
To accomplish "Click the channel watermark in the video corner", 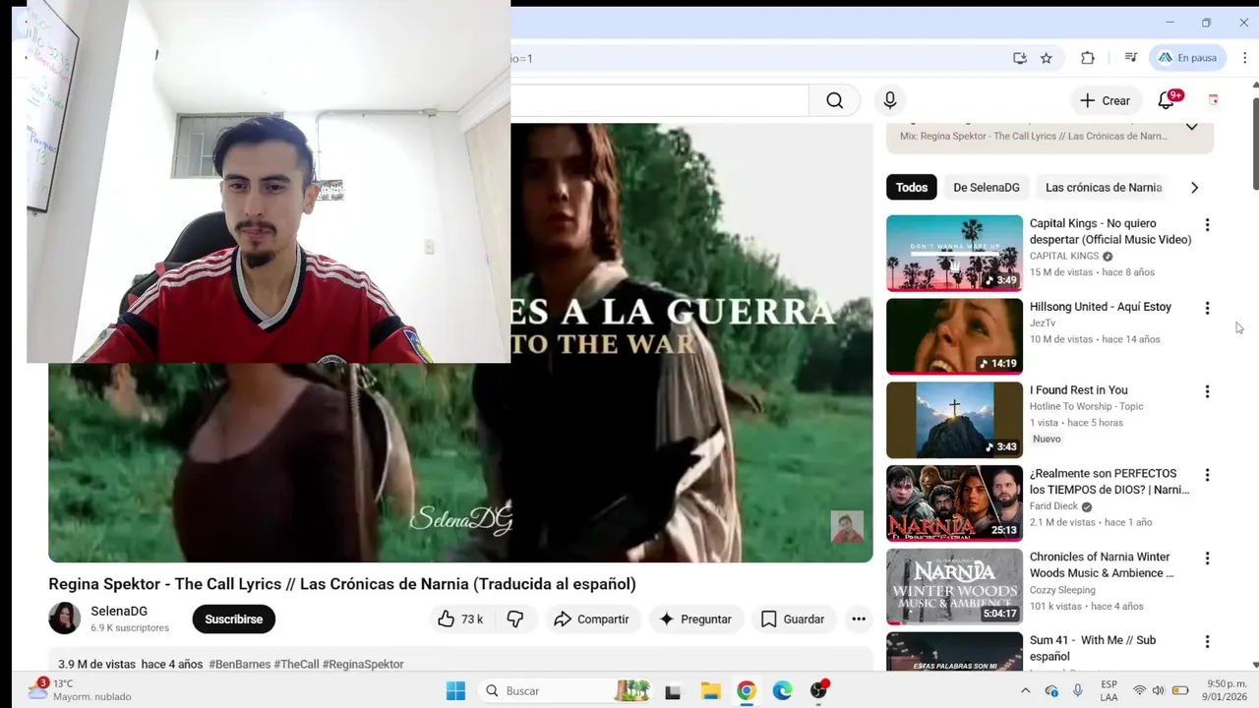I will tap(847, 527).
